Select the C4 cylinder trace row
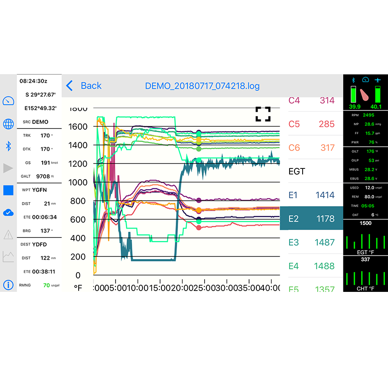The width and height of the screenshot is (388, 366). [311, 101]
